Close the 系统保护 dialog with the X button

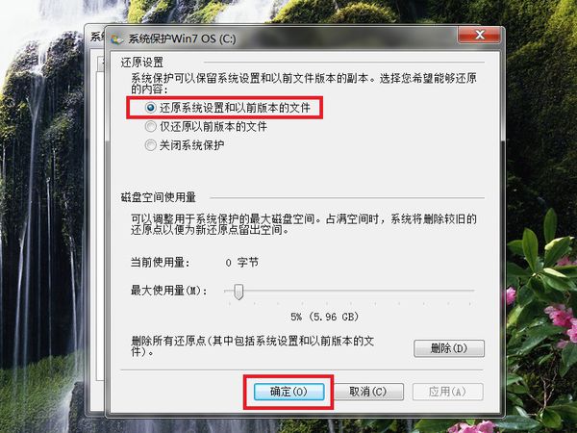click(479, 35)
